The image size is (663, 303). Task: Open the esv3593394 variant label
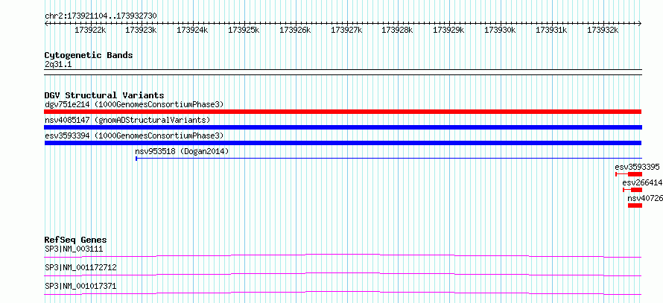pos(134,135)
